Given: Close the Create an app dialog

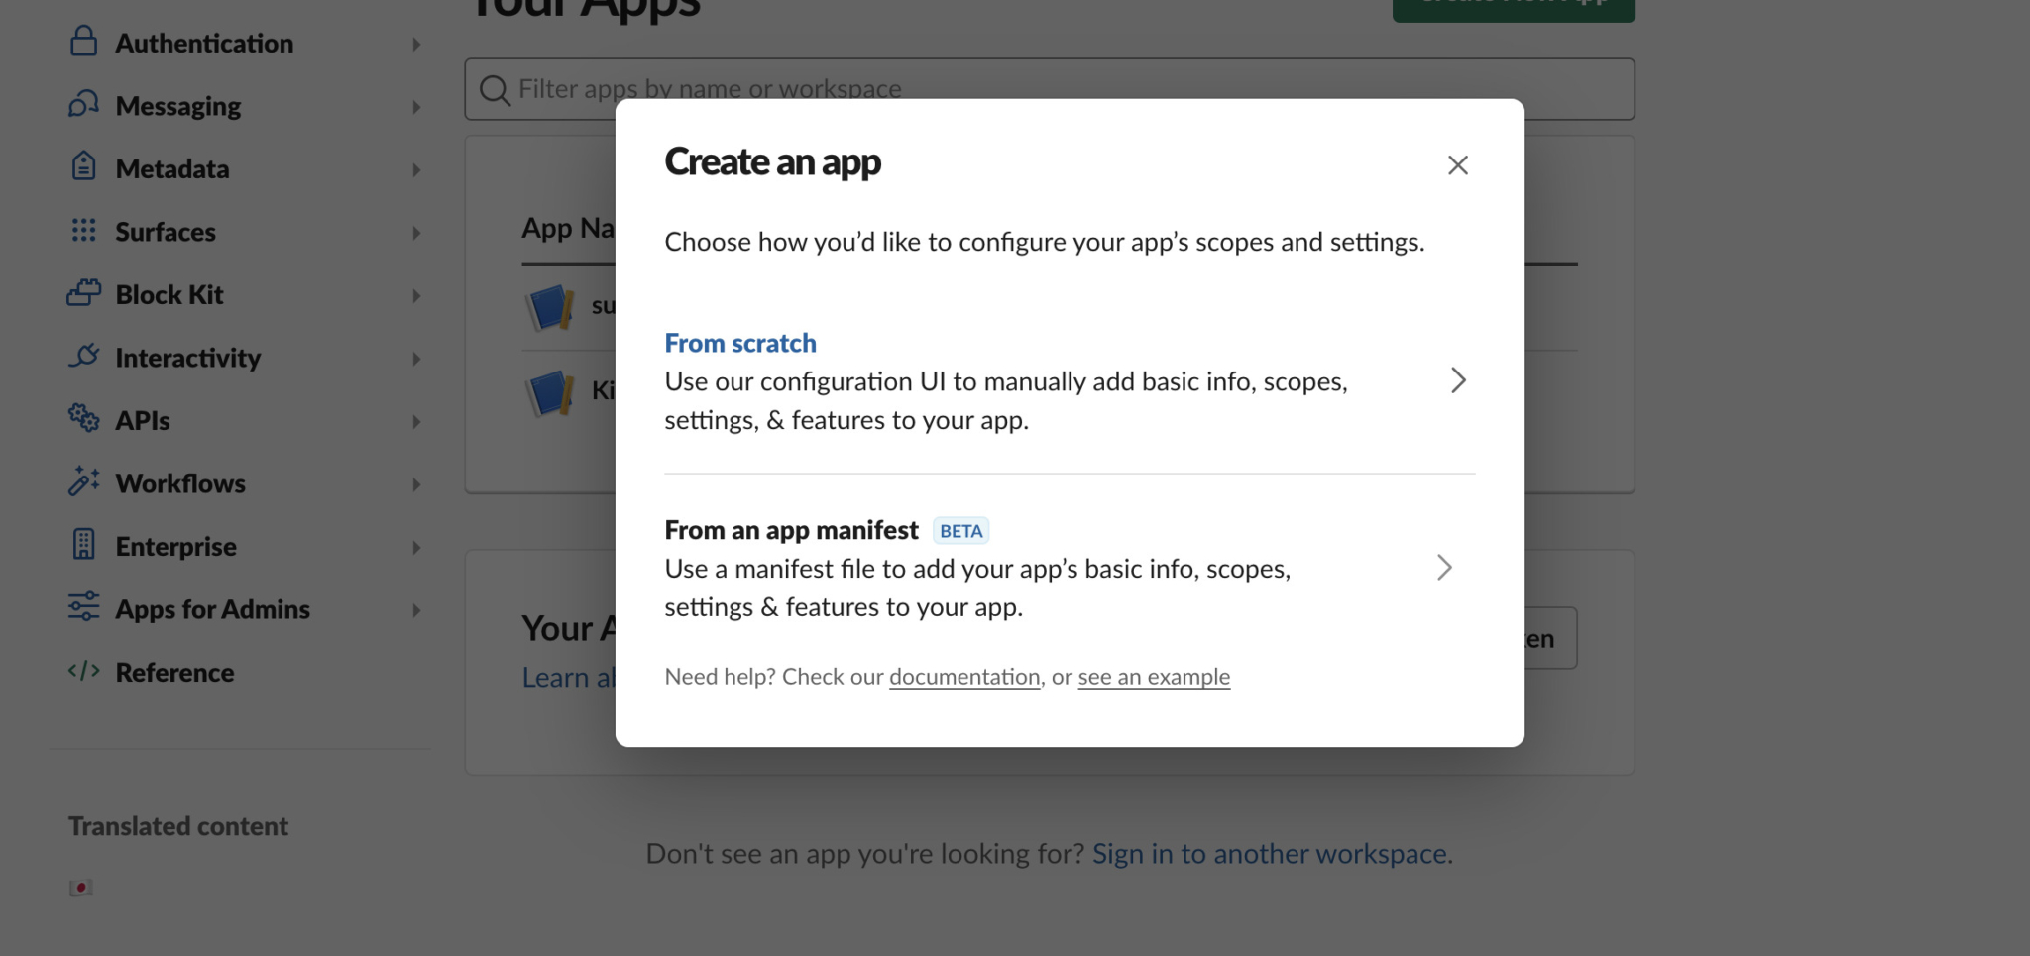Looking at the screenshot, I should coord(1457,165).
